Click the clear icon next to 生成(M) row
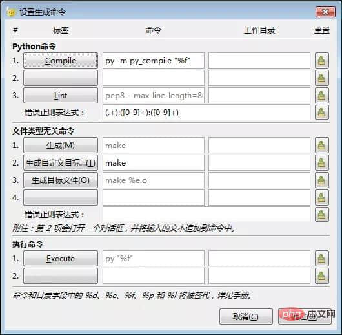Screen dimensions: 342x335 click(322, 146)
